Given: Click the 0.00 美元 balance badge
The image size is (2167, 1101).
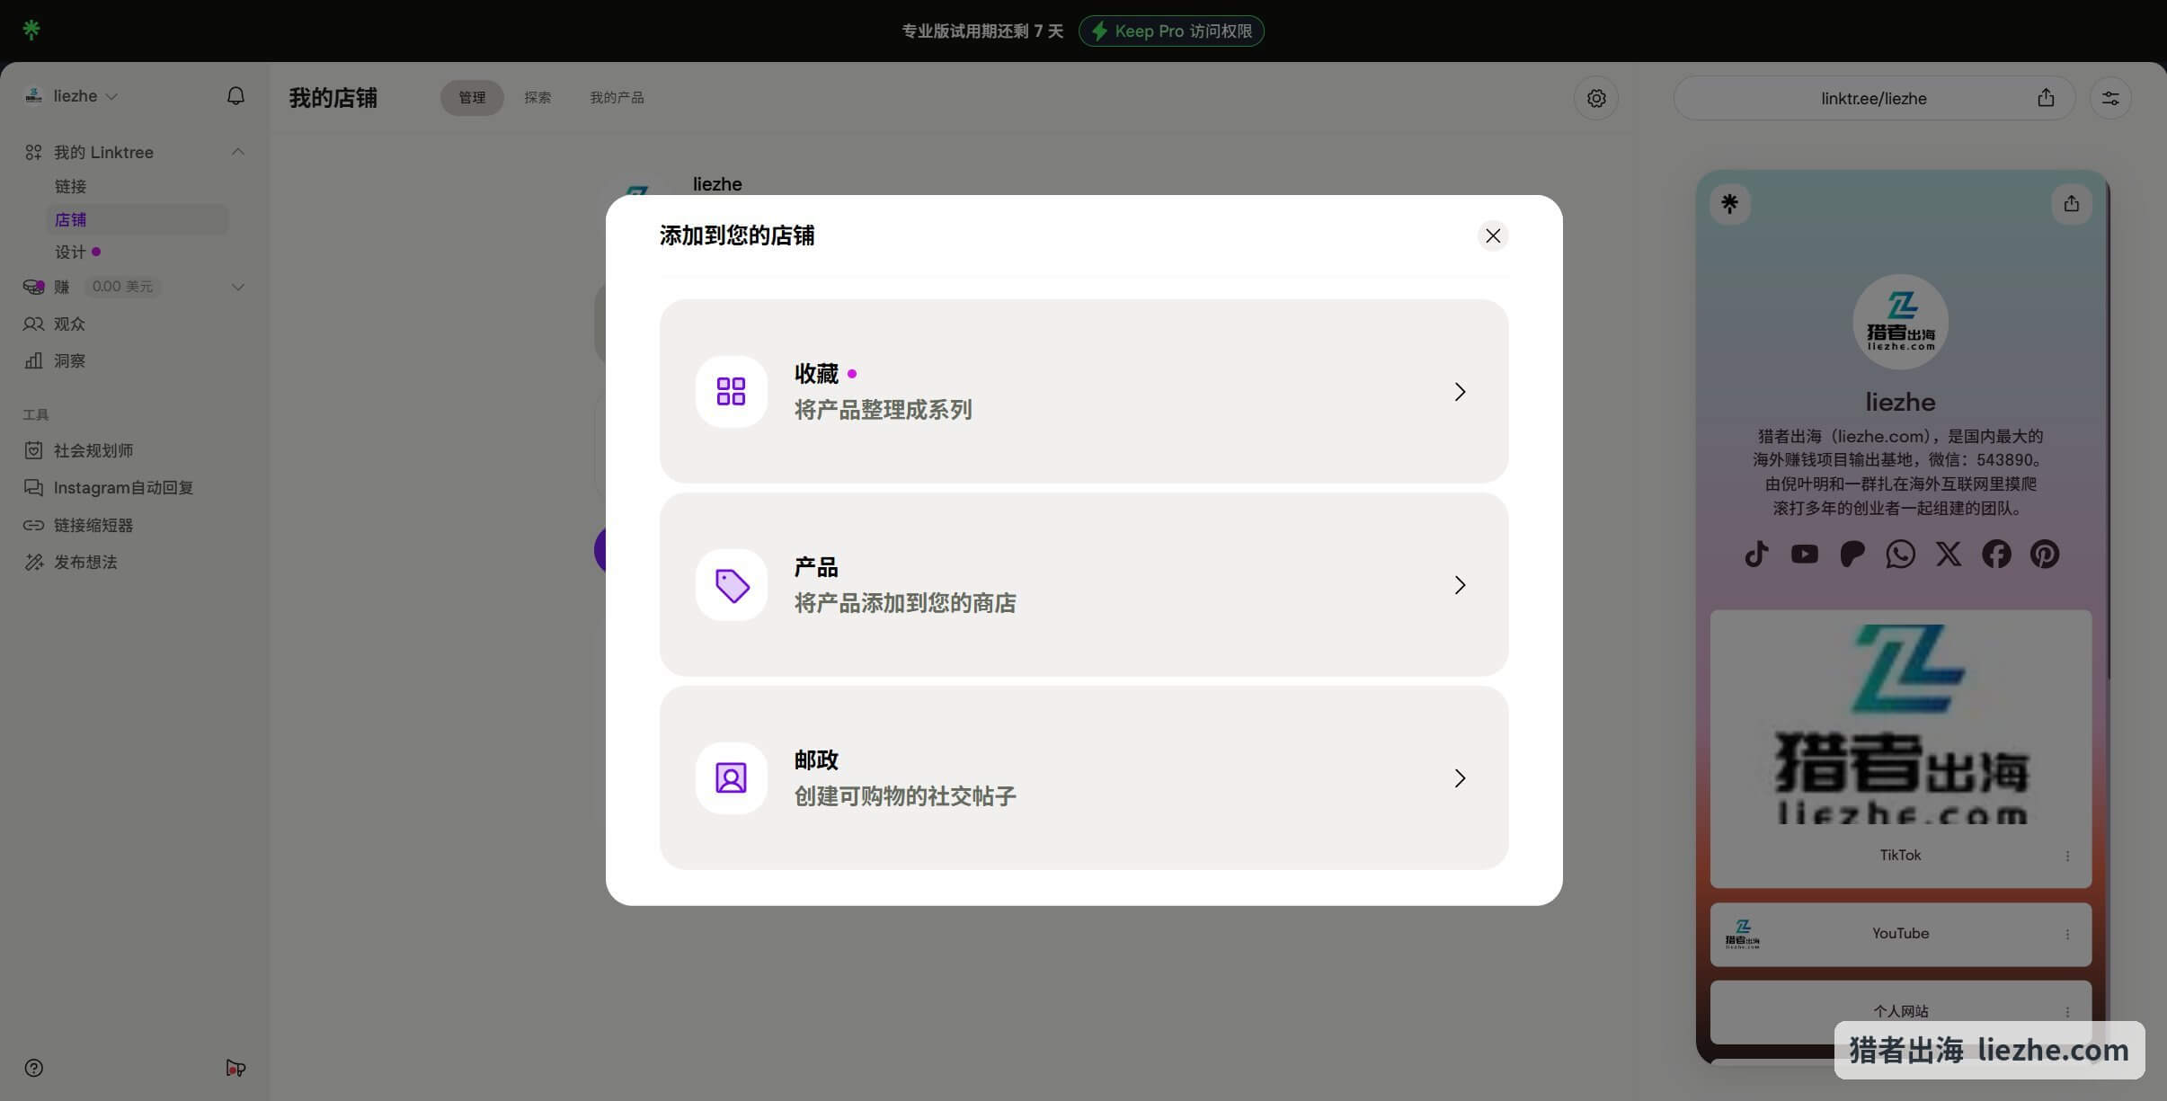Looking at the screenshot, I should [122, 287].
